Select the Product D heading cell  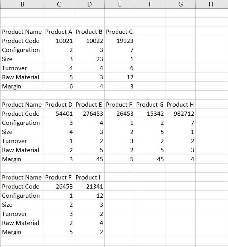[x=59, y=104]
